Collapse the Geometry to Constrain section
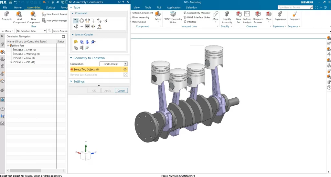Viewport: 331px width, 177px height. click(x=71, y=58)
